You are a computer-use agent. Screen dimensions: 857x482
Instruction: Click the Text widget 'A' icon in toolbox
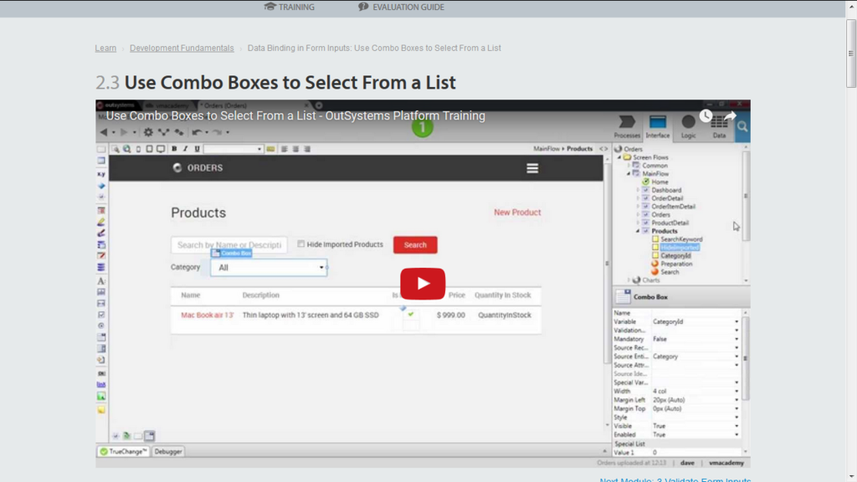101,281
